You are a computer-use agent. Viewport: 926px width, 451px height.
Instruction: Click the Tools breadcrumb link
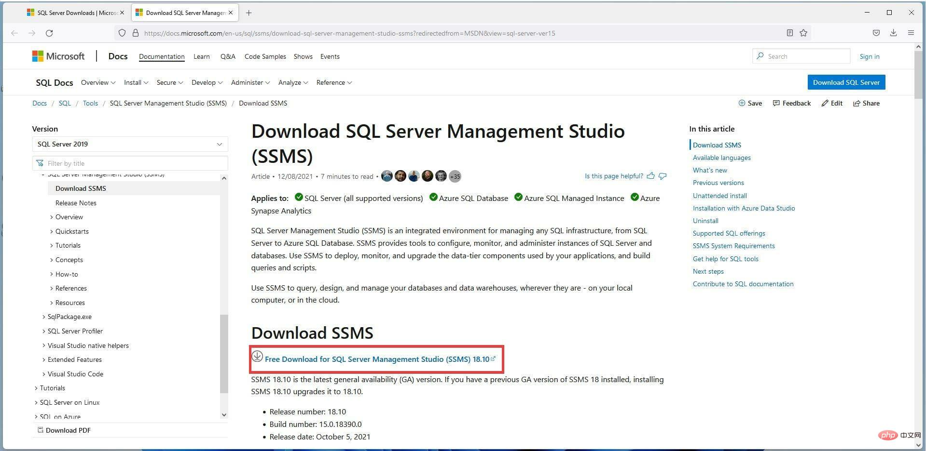click(90, 103)
